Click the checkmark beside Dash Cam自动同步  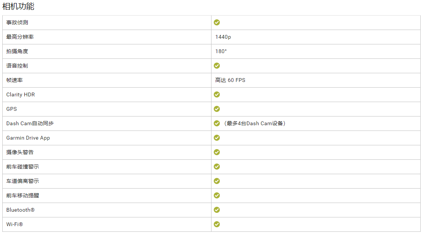click(x=217, y=123)
